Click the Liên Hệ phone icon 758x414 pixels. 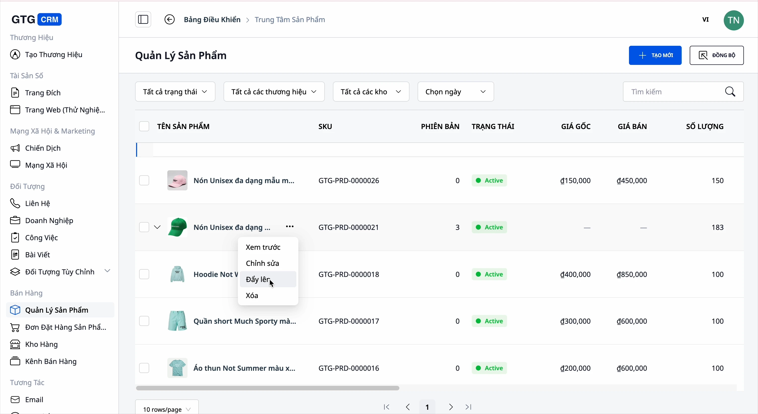point(15,203)
